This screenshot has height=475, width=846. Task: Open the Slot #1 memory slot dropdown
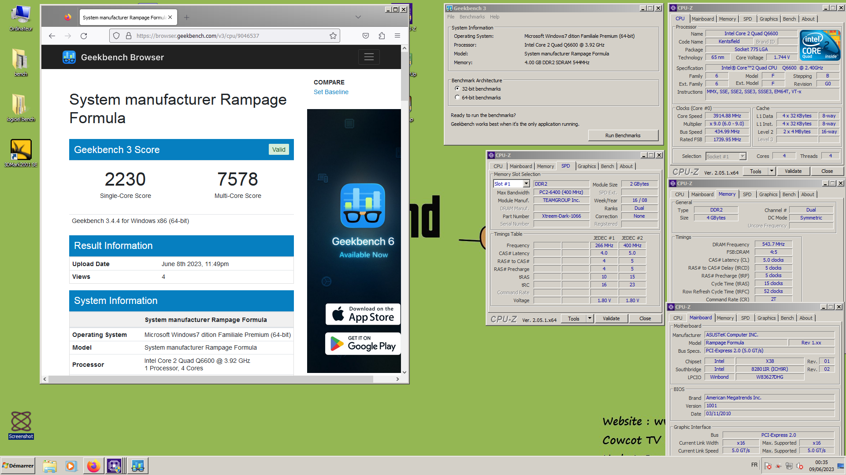click(x=526, y=184)
